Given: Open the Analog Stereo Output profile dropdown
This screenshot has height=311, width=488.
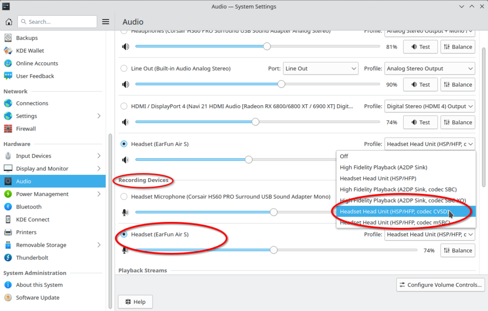Looking at the screenshot, I should click(429, 69).
